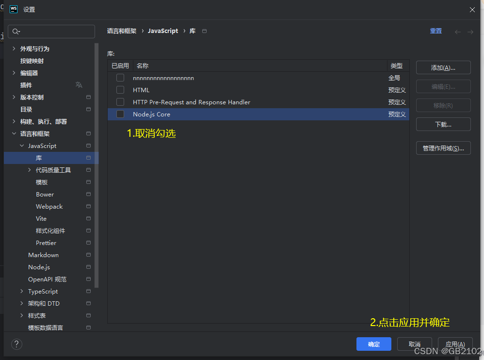Collapse the JavaScript tree node
Screen dimensions: 484x360
click(x=22, y=146)
